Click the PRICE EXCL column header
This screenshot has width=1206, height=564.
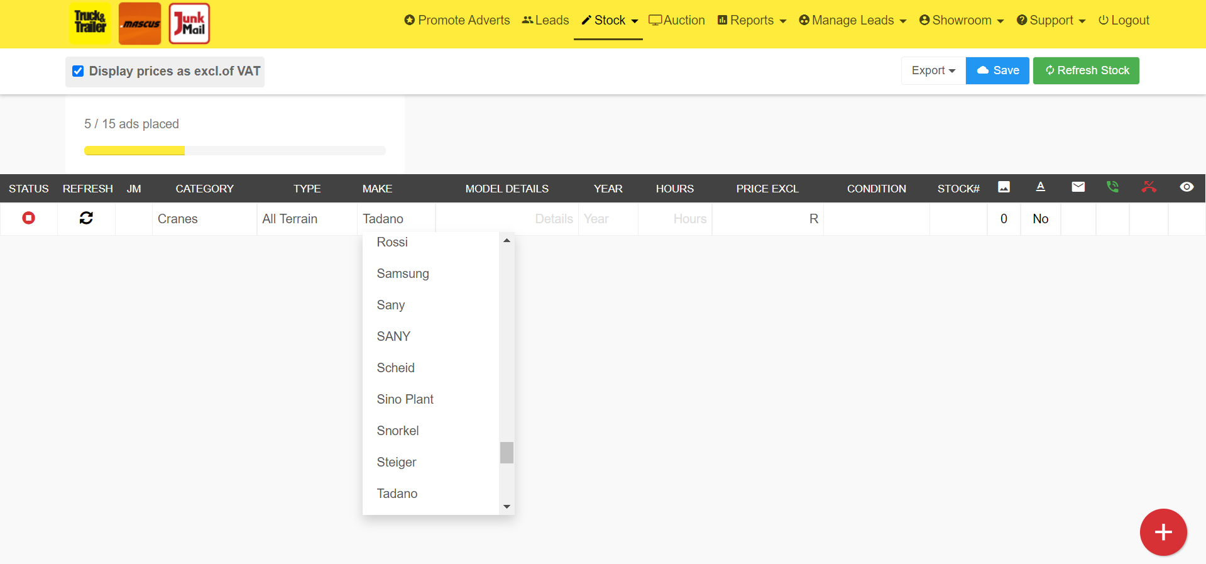[x=767, y=189]
